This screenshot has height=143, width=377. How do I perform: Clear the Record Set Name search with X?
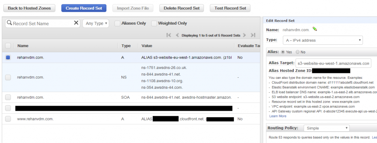tap(76, 23)
